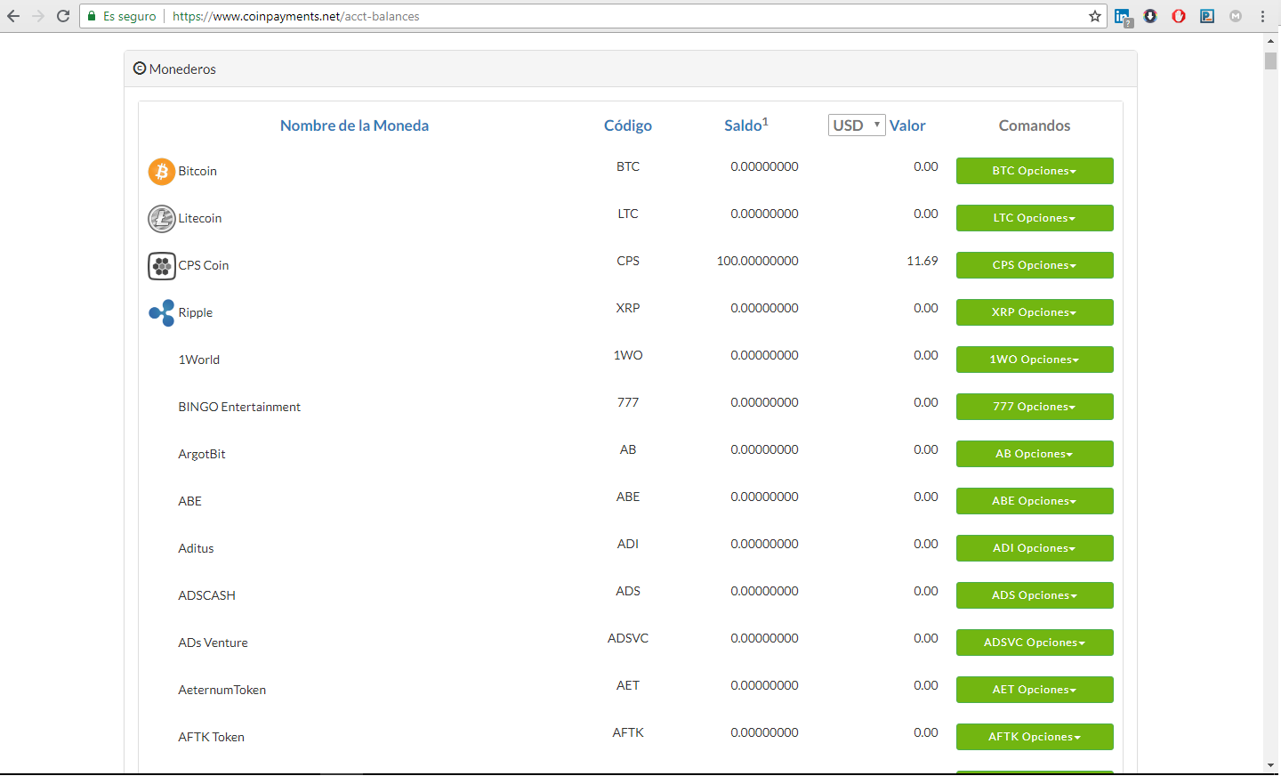Click the CPS Coin name text
1281x776 pixels.
(204, 265)
